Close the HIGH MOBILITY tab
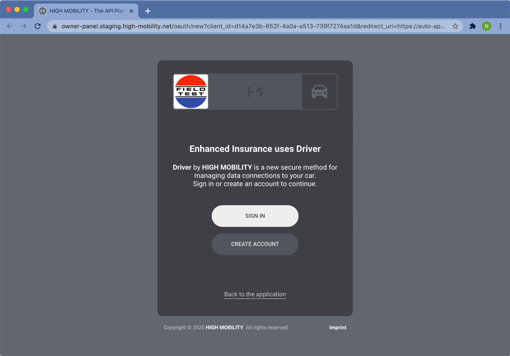This screenshot has height=356, width=510. point(131,11)
